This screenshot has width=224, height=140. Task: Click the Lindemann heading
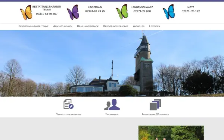coord(95,7)
